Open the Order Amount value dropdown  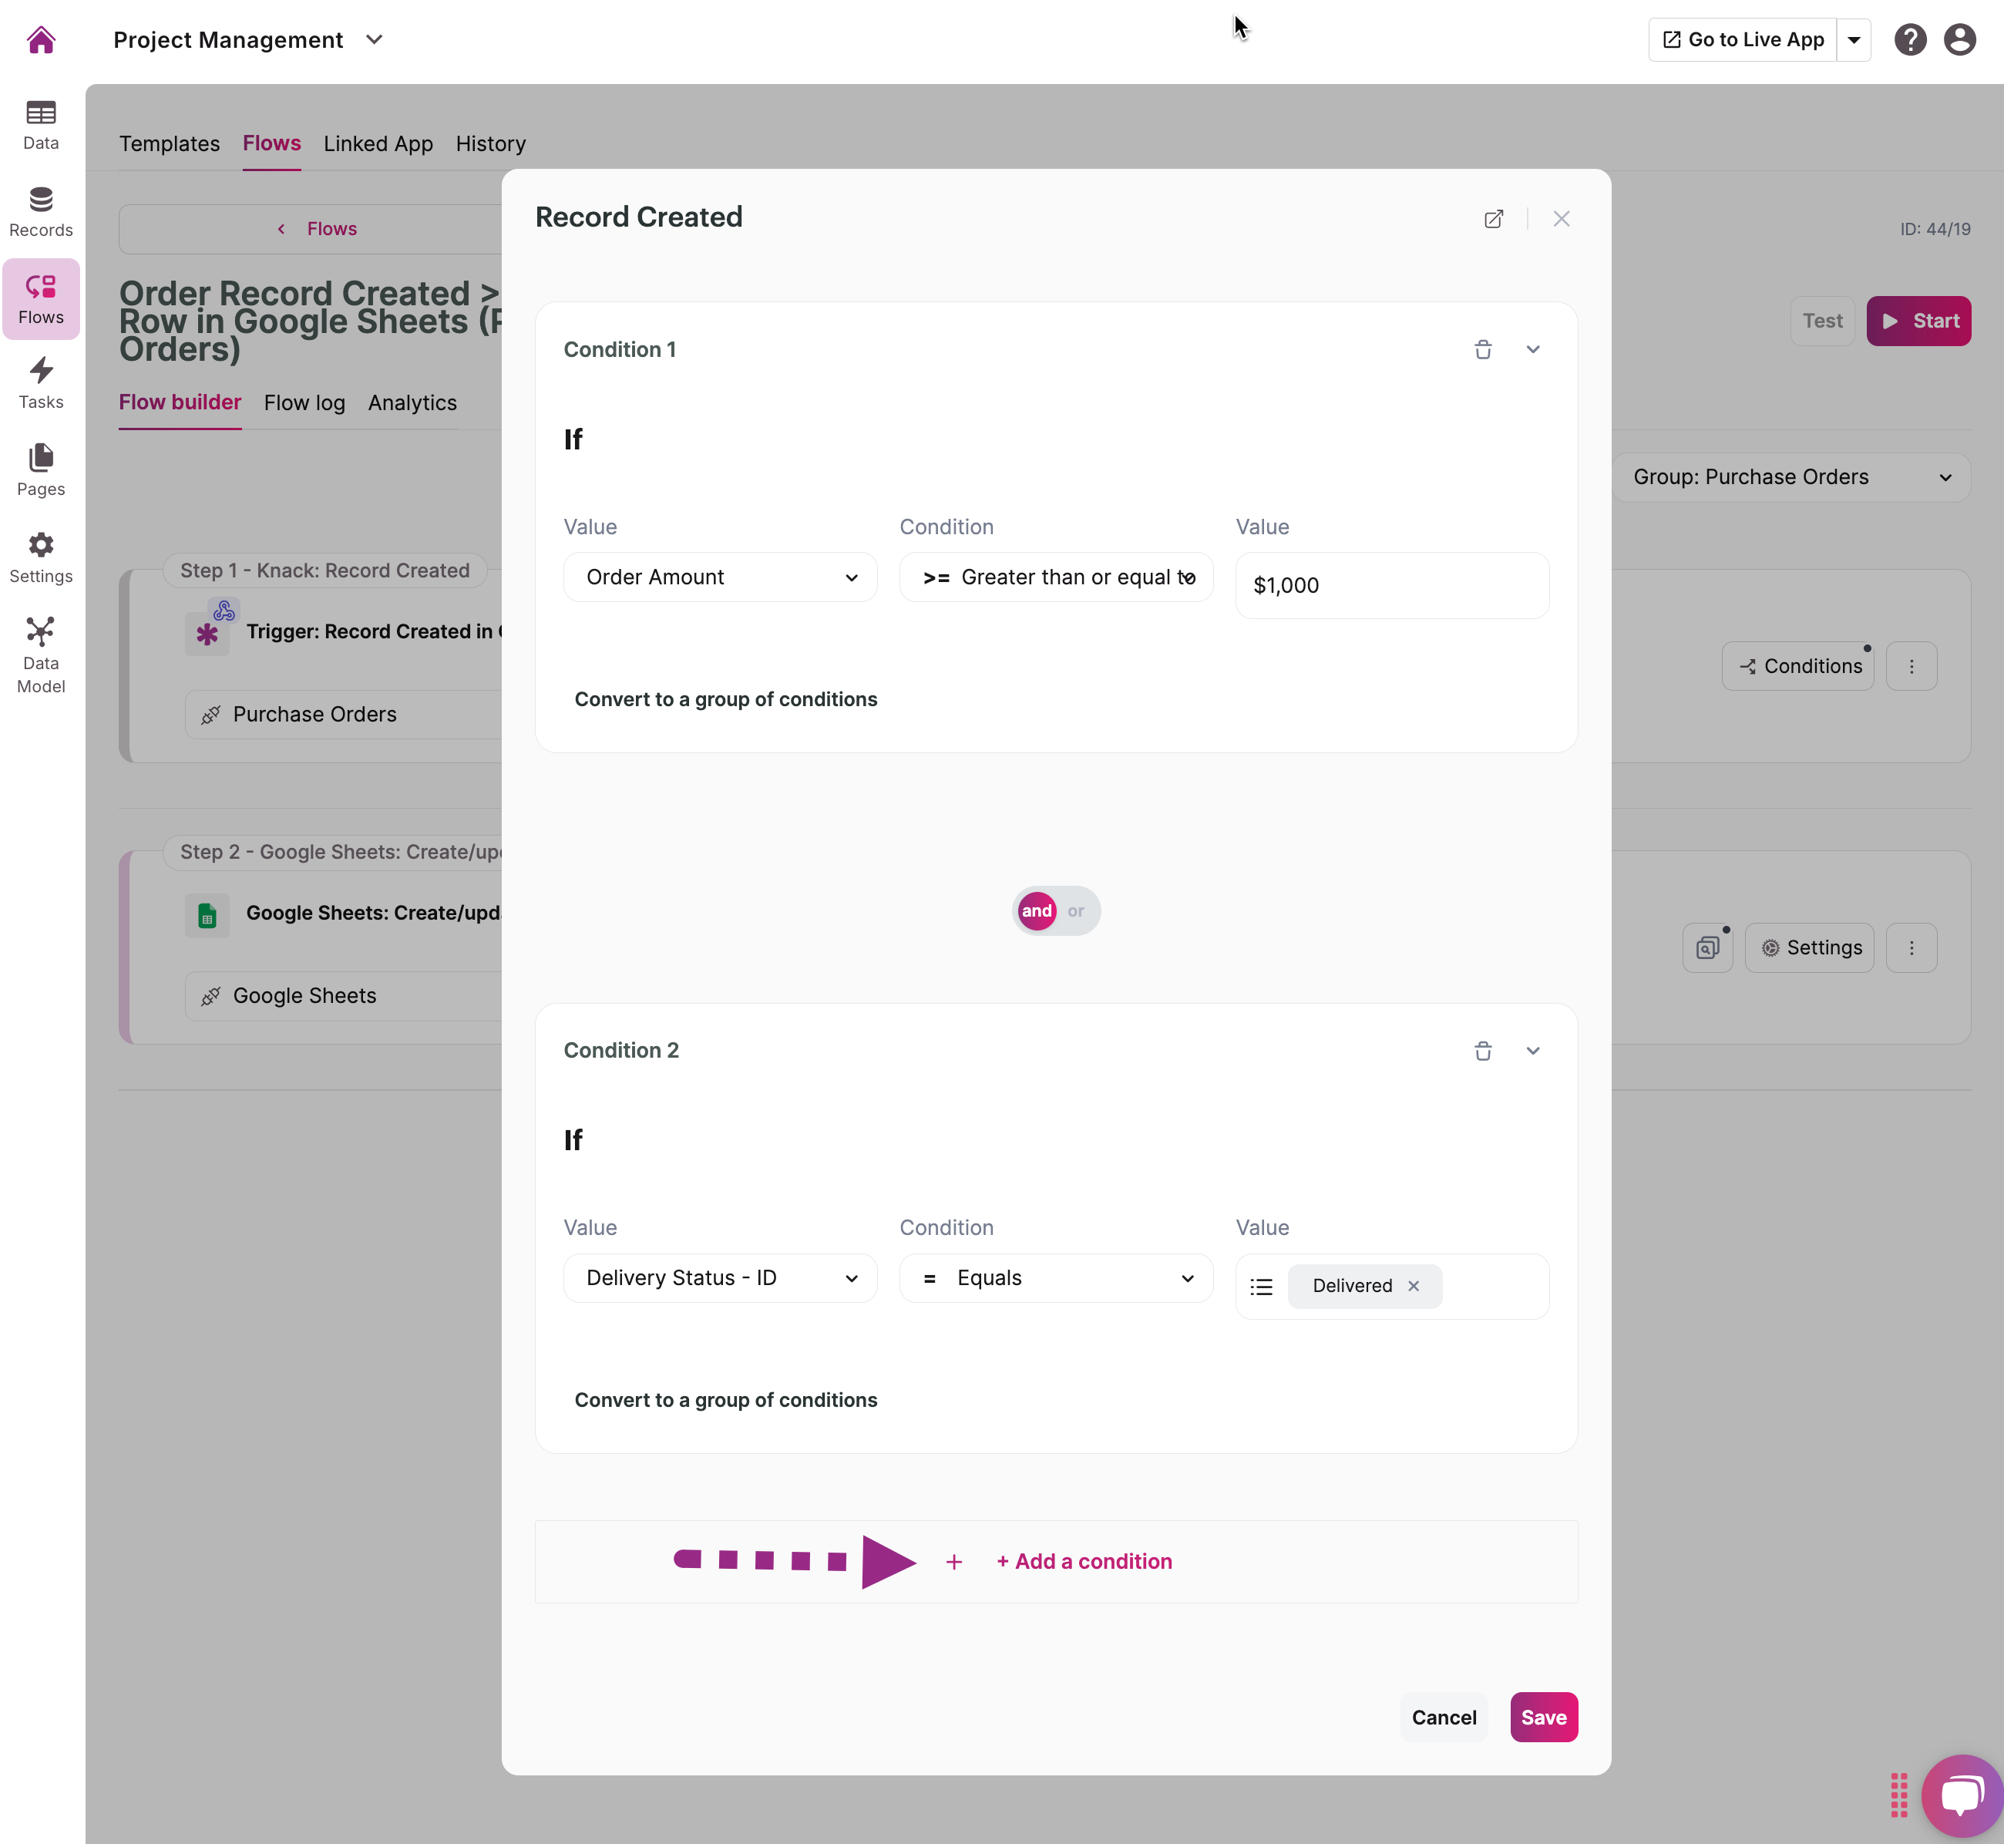[720, 577]
